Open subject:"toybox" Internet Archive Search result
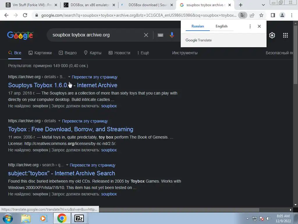 (62, 173)
